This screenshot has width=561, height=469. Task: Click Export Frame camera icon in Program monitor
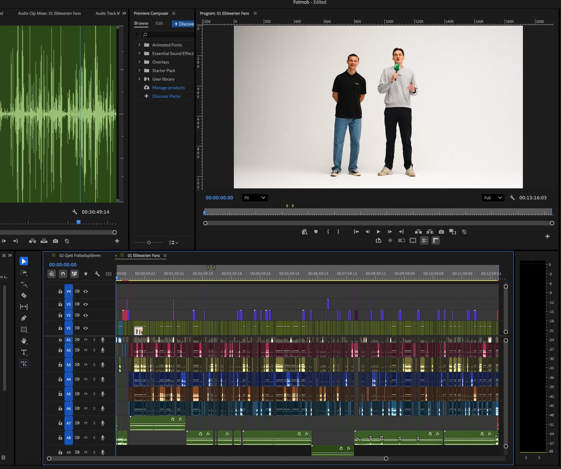[441, 231]
